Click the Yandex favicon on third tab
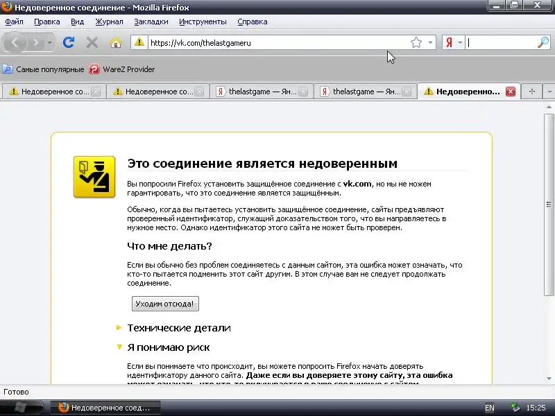 (220, 92)
